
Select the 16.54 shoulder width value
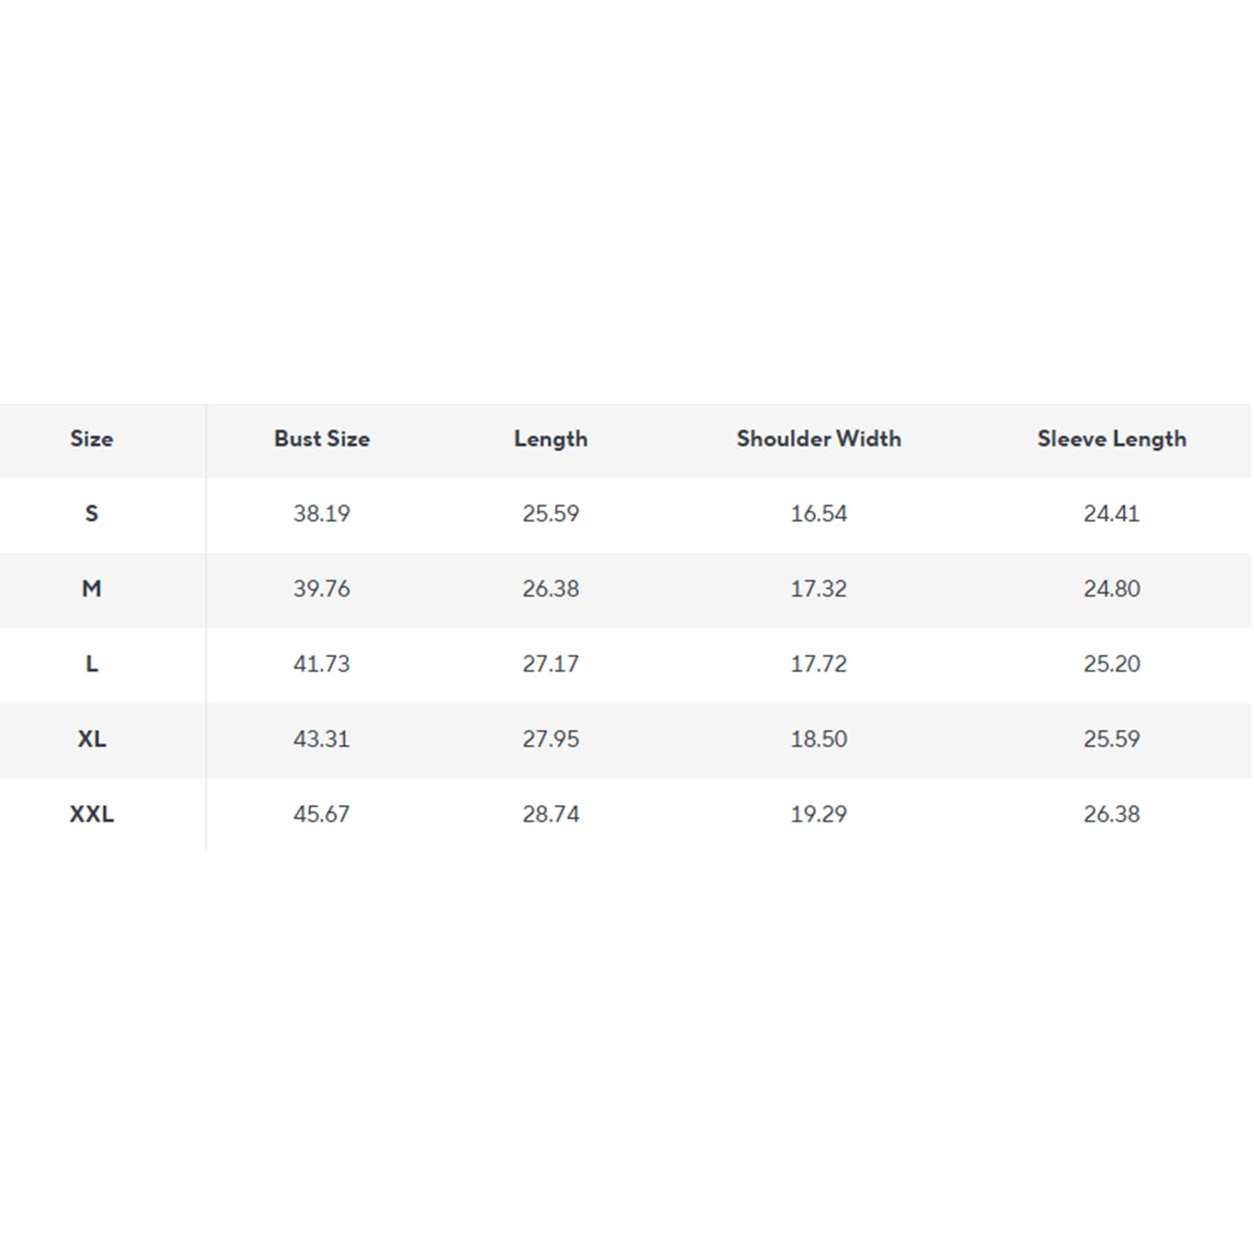(819, 514)
